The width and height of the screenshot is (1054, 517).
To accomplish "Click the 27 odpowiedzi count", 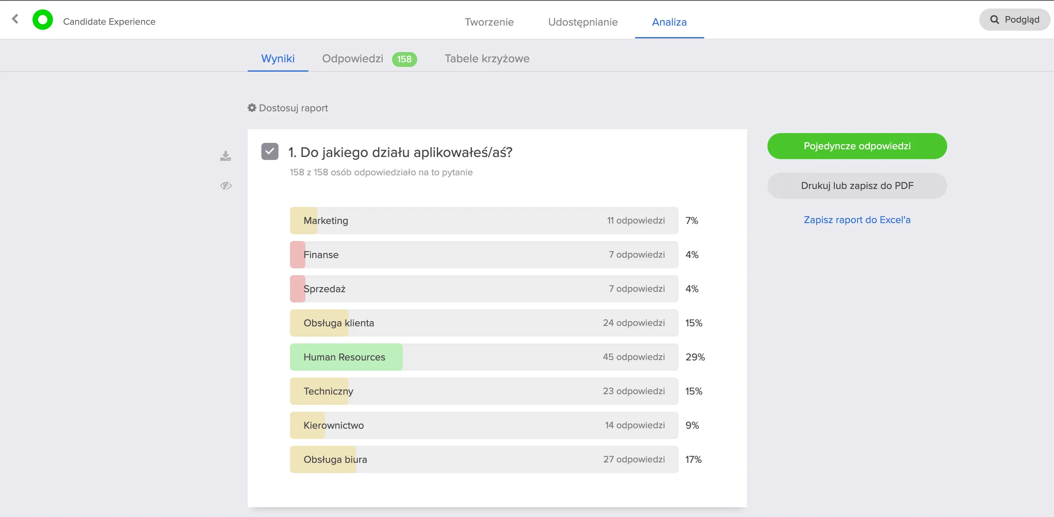I will pos(634,459).
